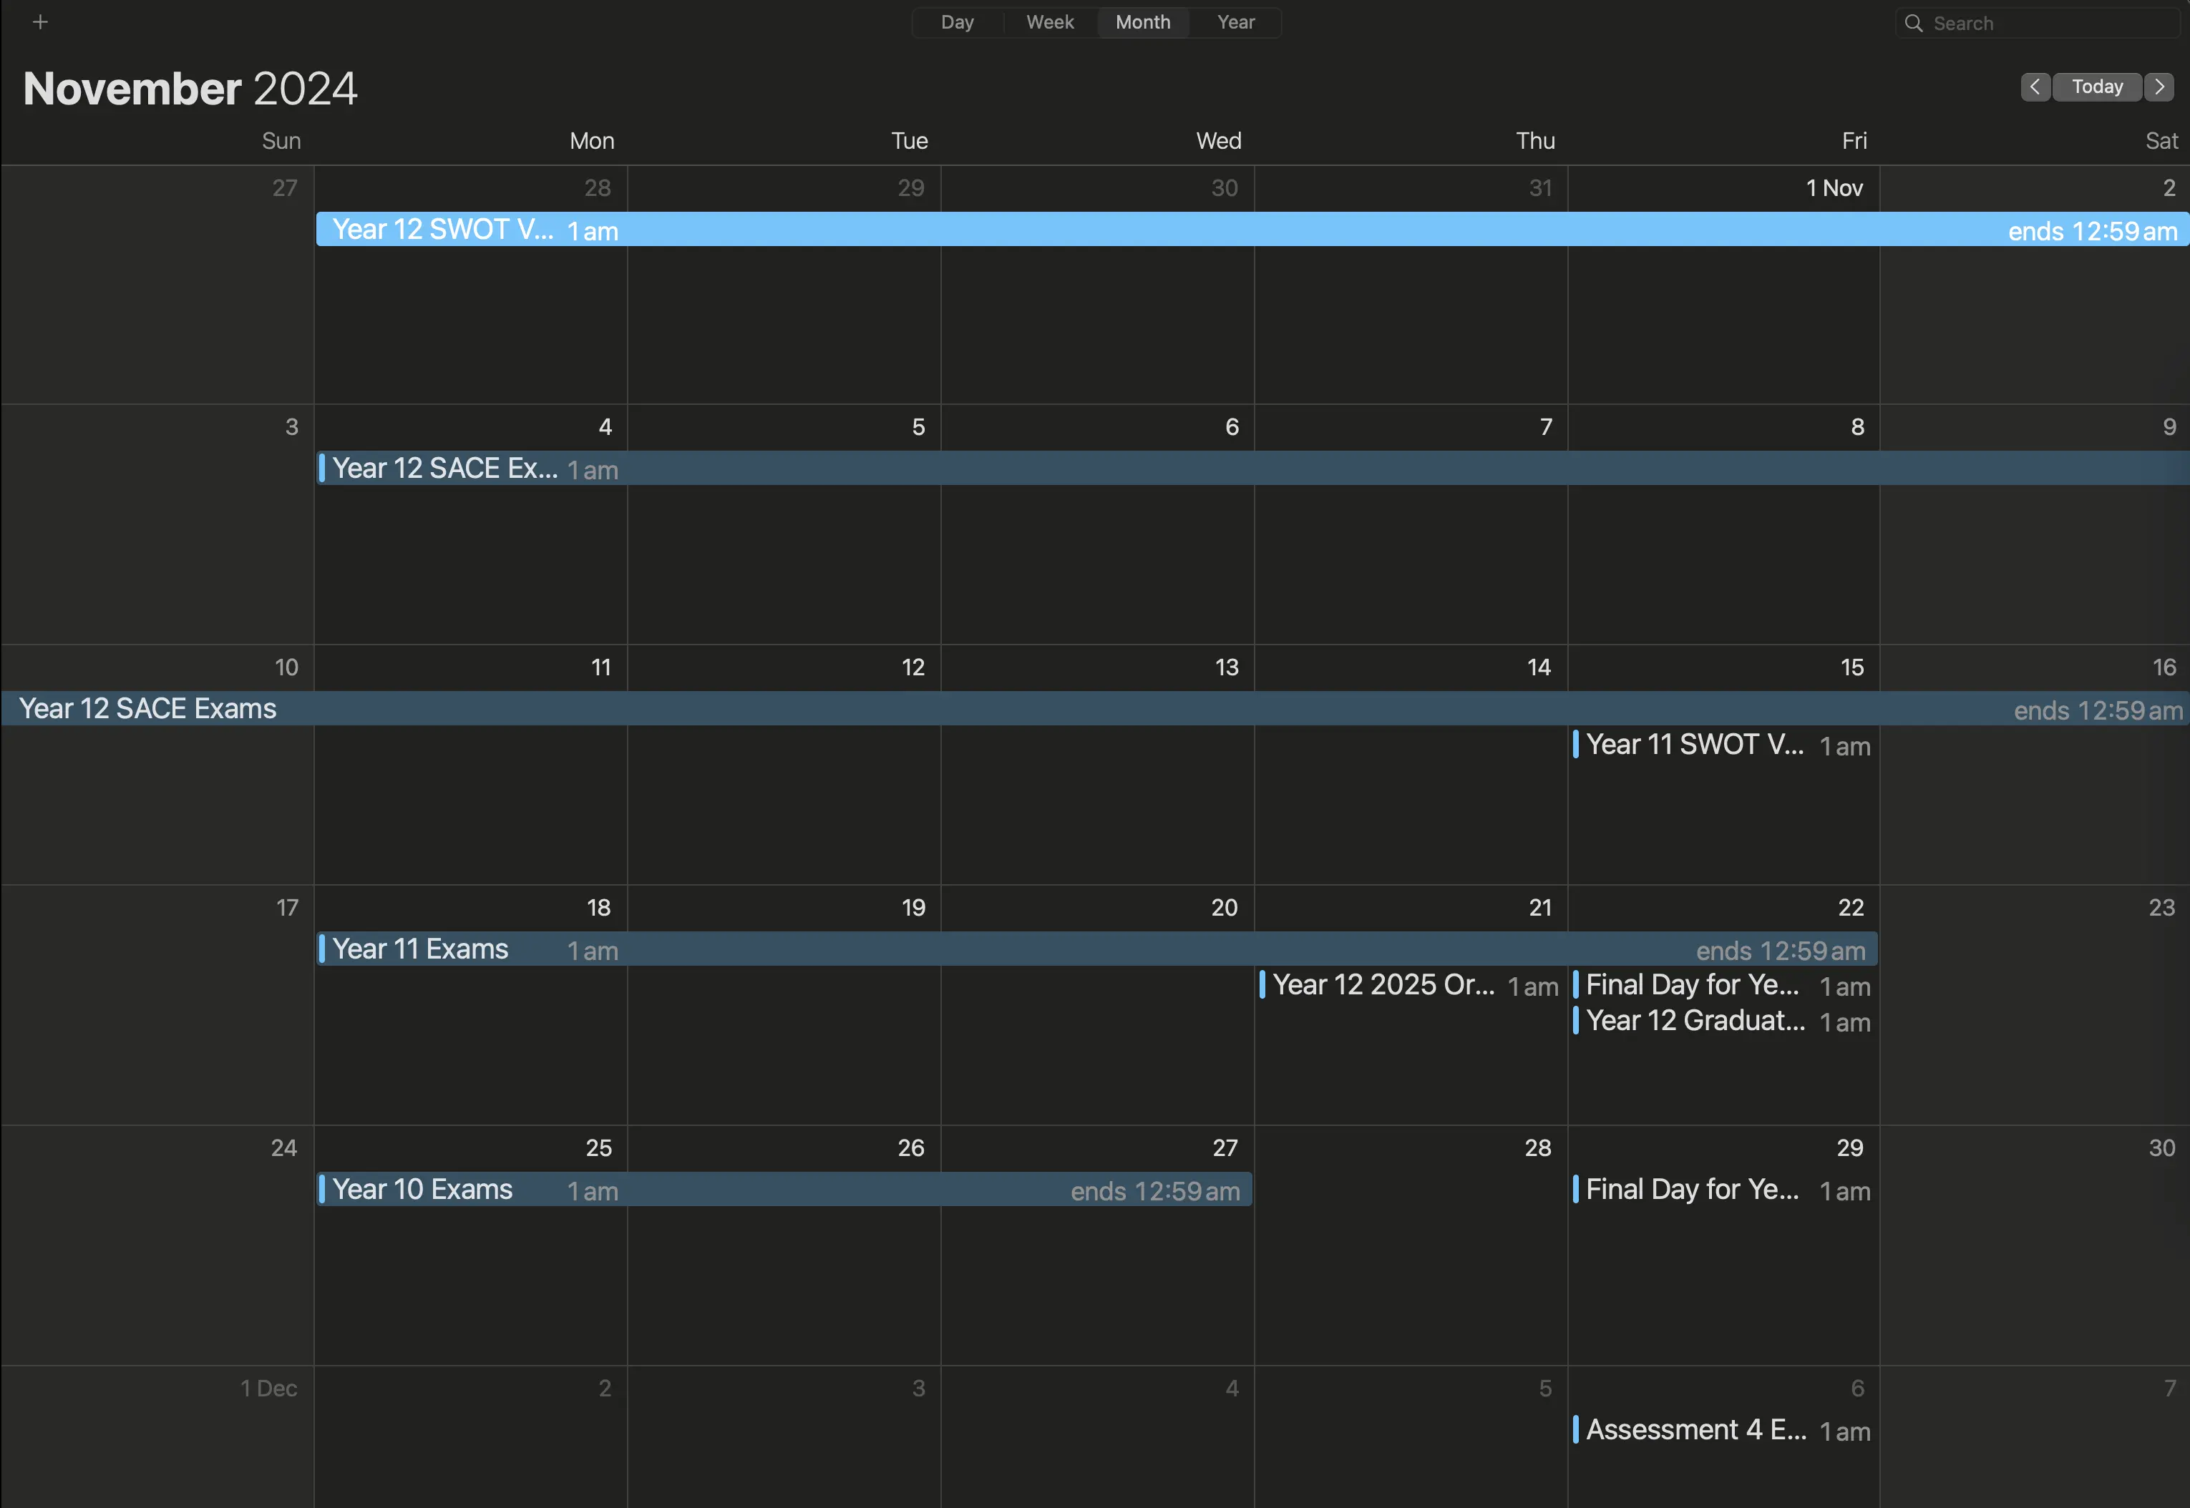Open the Year 12 2025 Orientation event

1380,984
